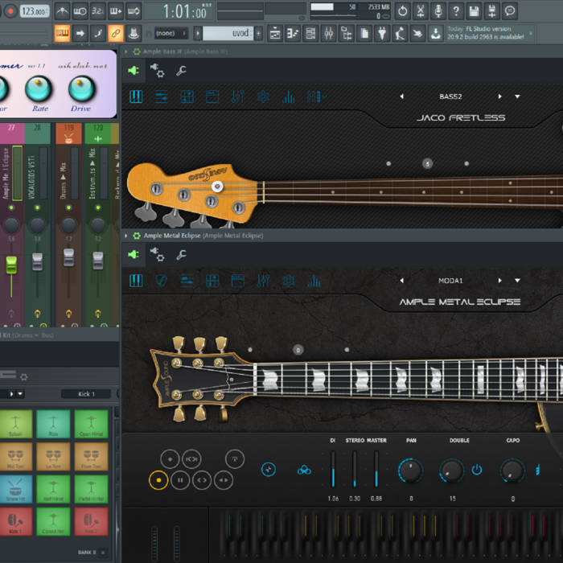563x563 pixels.
Task: Click the tempo field showing 123.000
Action: (x=35, y=11)
